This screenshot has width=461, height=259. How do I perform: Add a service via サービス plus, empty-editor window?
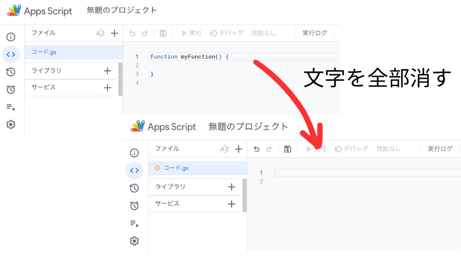(231, 204)
